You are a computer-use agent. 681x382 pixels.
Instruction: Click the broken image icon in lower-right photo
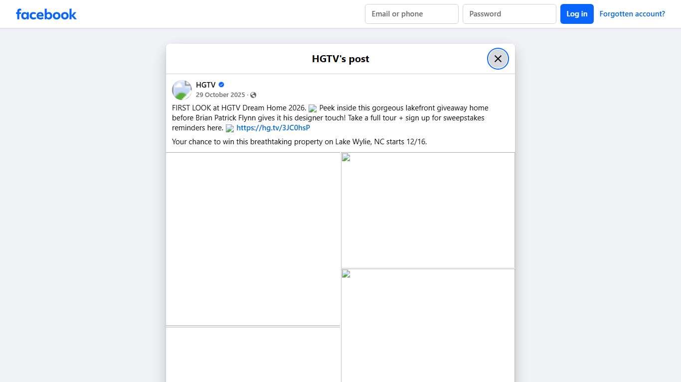[346, 274]
